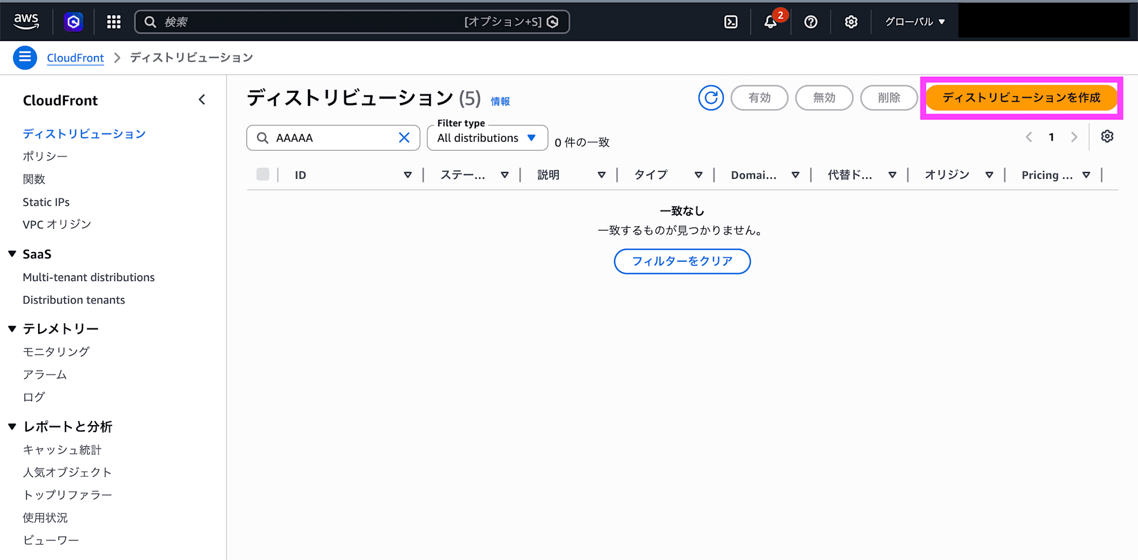This screenshot has width=1138, height=560.
Task: Toggle the side navigation hamburger button
Action: pyautogui.click(x=25, y=57)
